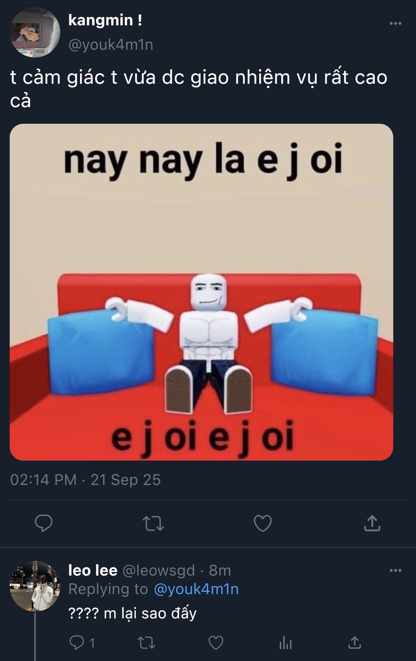Viewport: 416px width, 661px height.
Task: Open the 02:14 PM · 21 Sep 25 timestamp
Action: tap(85, 480)
